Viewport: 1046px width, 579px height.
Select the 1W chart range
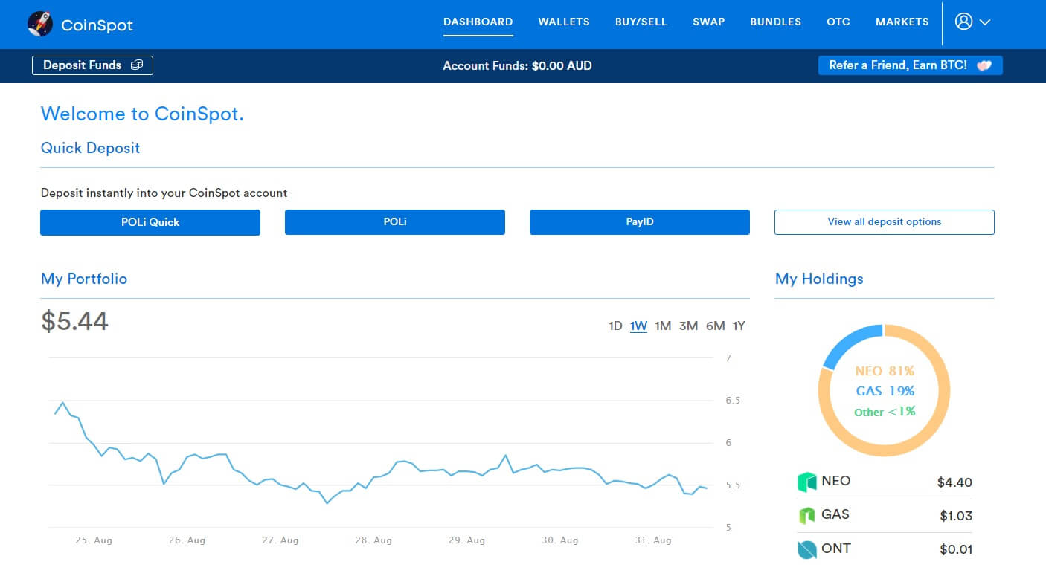pyautogui.click(x=638, y=326)
